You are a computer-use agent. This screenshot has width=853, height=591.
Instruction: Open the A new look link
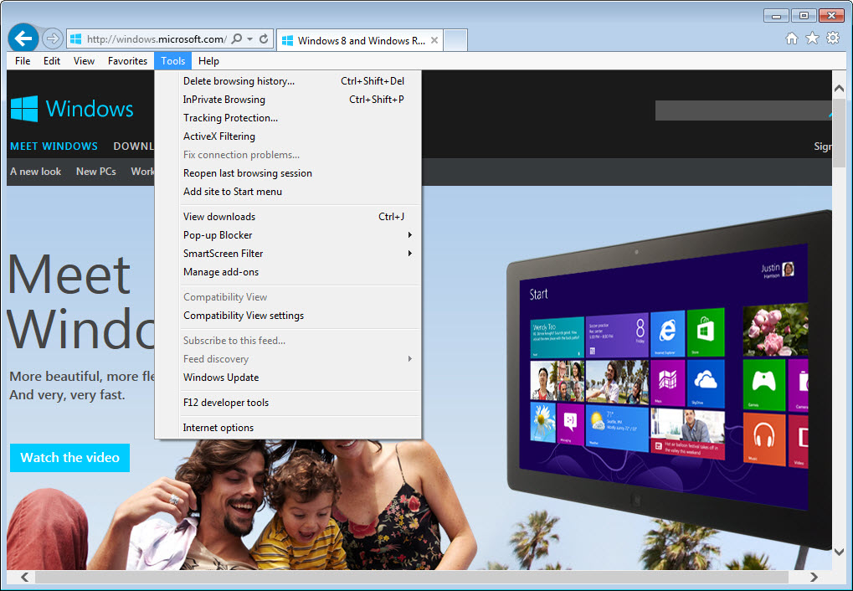36,172
